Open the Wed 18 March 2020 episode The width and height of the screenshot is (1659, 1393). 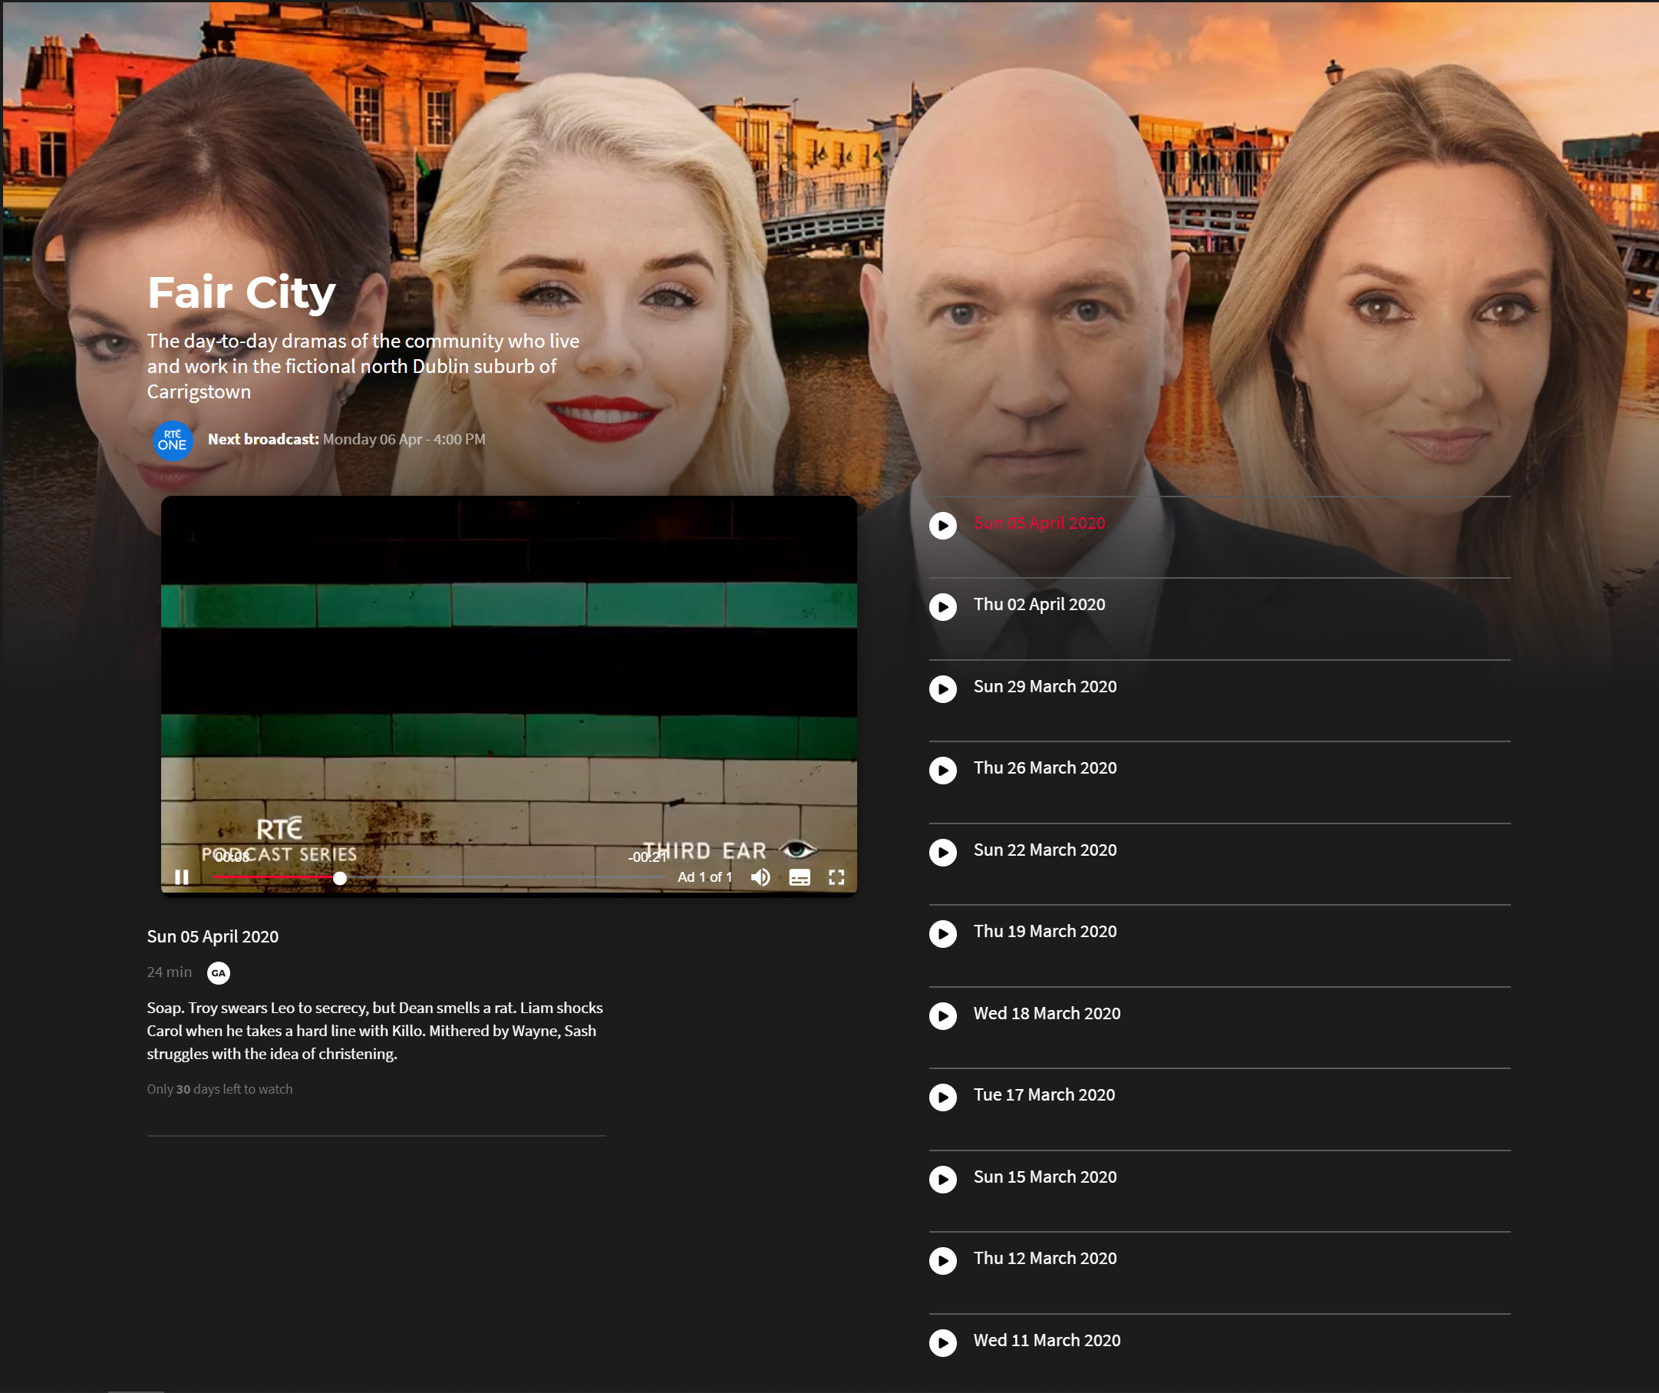tap(1047, 1014)
